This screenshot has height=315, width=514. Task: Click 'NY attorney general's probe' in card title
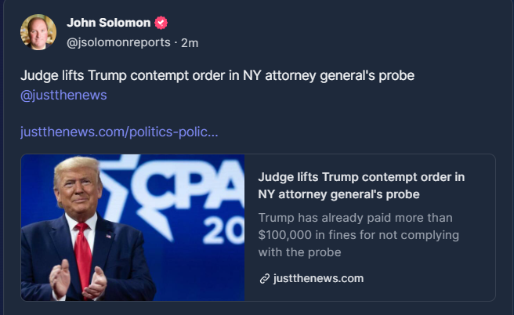(338, 194)
